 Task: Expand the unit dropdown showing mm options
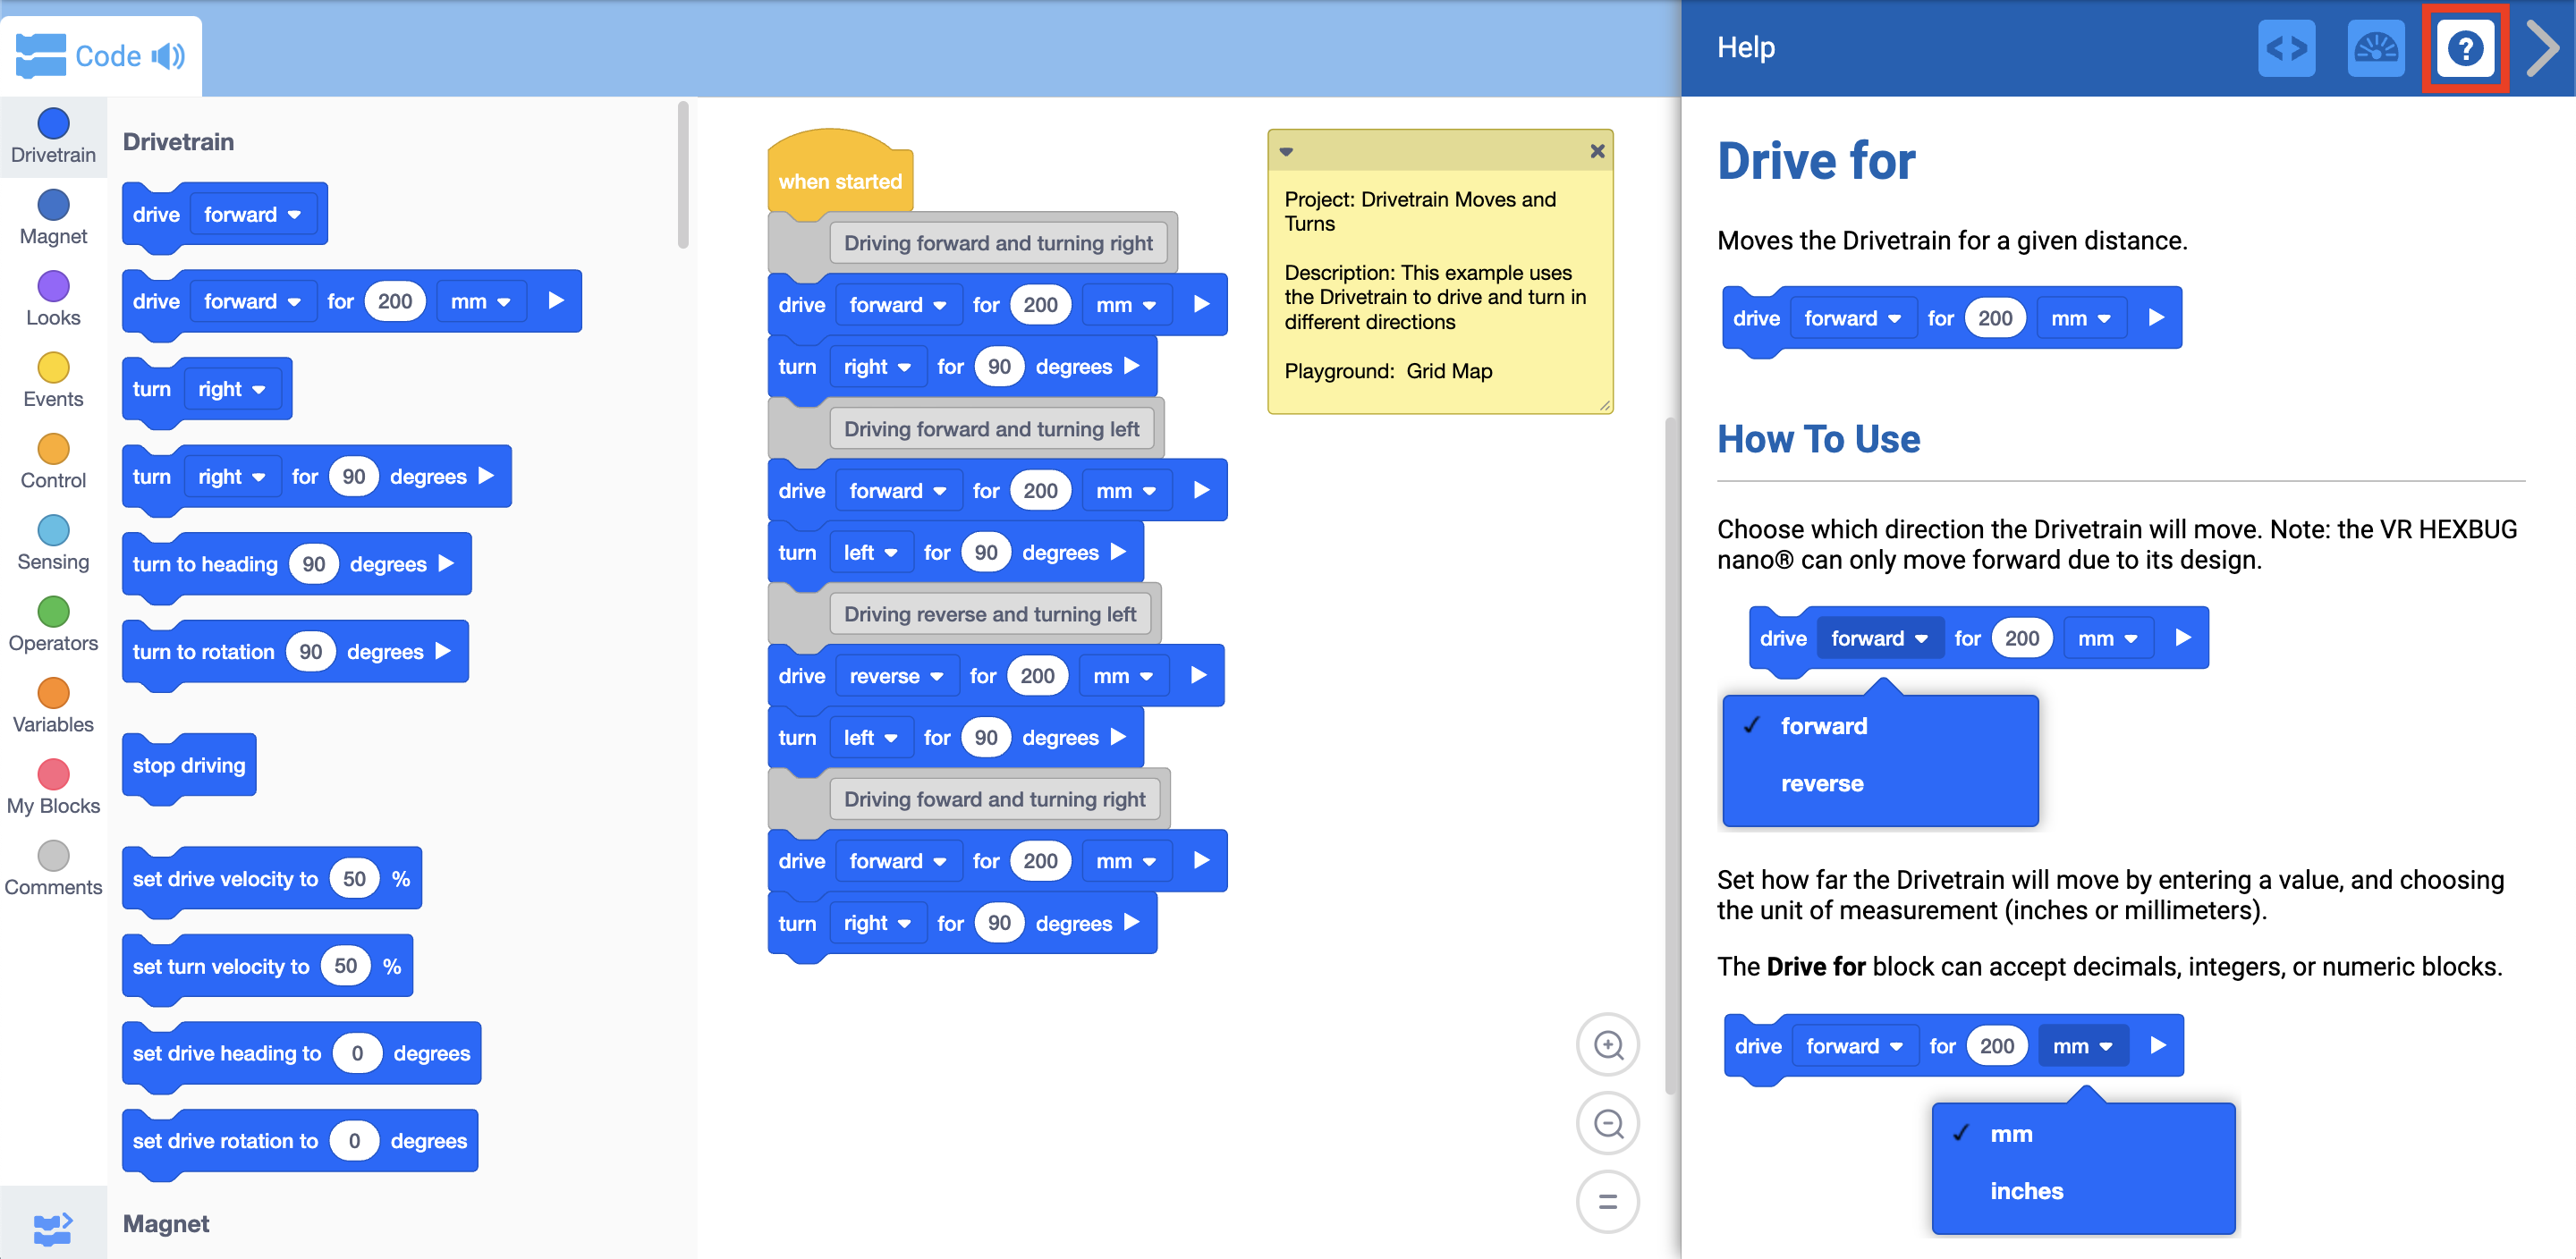click(2088, 1045)
